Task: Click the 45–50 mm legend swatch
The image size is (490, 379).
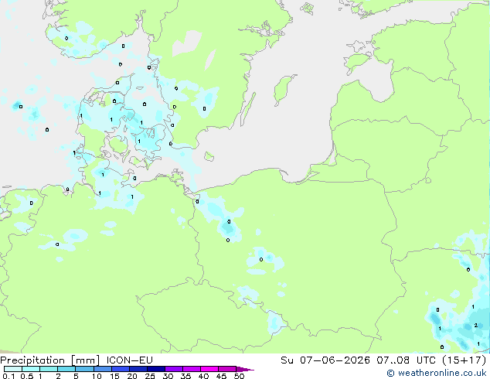Action: coord(227,369)
